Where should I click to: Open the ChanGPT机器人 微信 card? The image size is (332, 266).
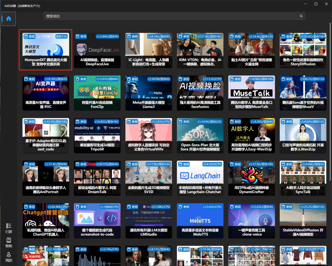coord(46,221)
